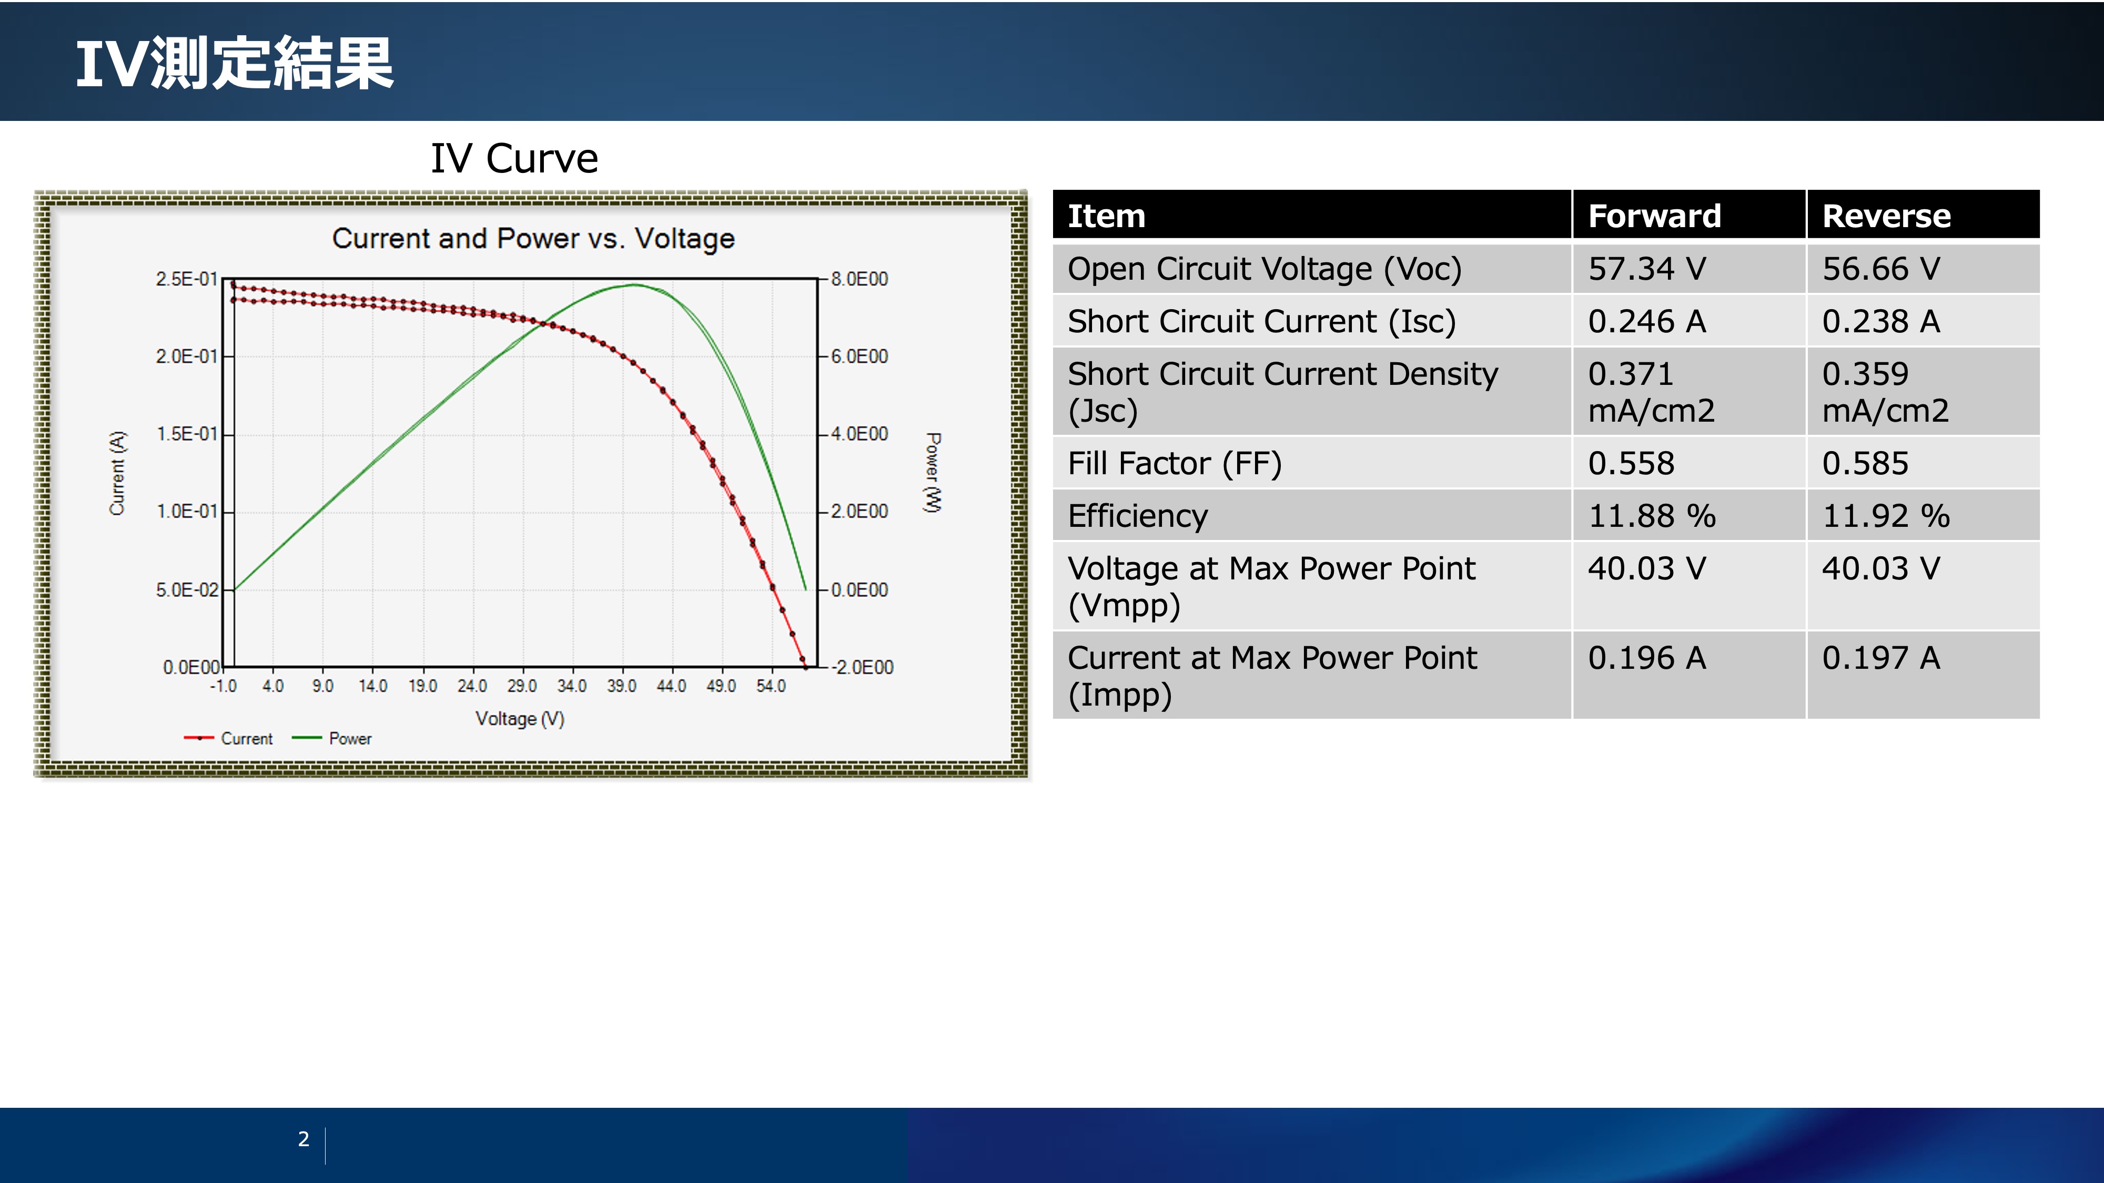
Task: Select the Forward '40.03 V' cell
Action: pos(1689,586)
